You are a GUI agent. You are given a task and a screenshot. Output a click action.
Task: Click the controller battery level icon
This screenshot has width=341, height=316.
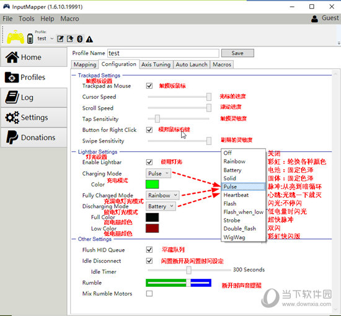coord(30,38)
